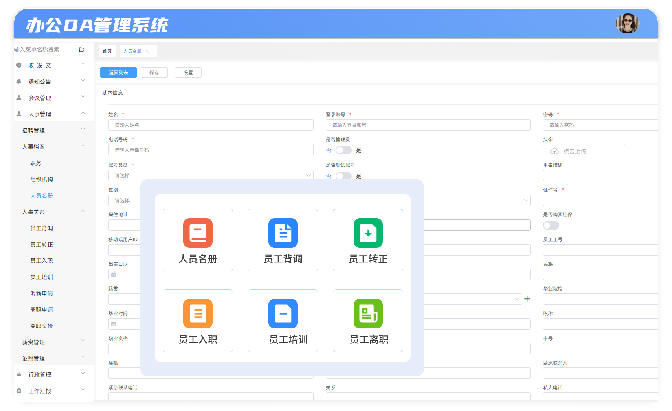The width and height of the screenshot is (672, 411).
Task: Open the 员工培训 blue file icon card
Action: tap(283, 321)
